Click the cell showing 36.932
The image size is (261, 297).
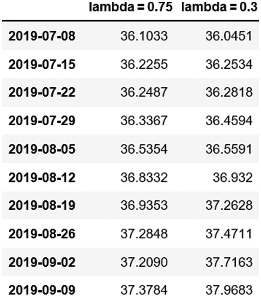coord(232,177)
